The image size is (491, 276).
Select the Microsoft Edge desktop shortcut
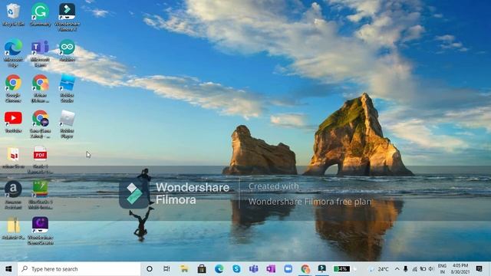pos(13,53)
